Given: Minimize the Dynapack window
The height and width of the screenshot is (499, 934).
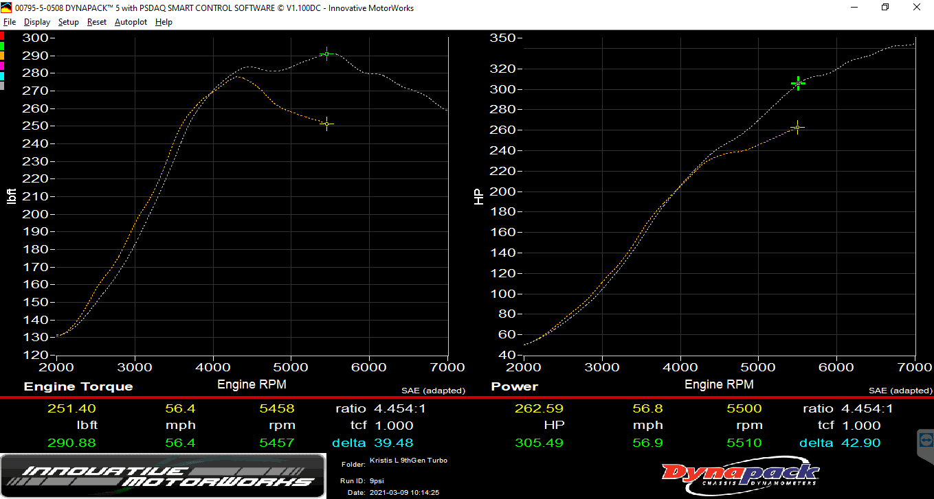Looking at the screenshot, I should click(854, 8).
